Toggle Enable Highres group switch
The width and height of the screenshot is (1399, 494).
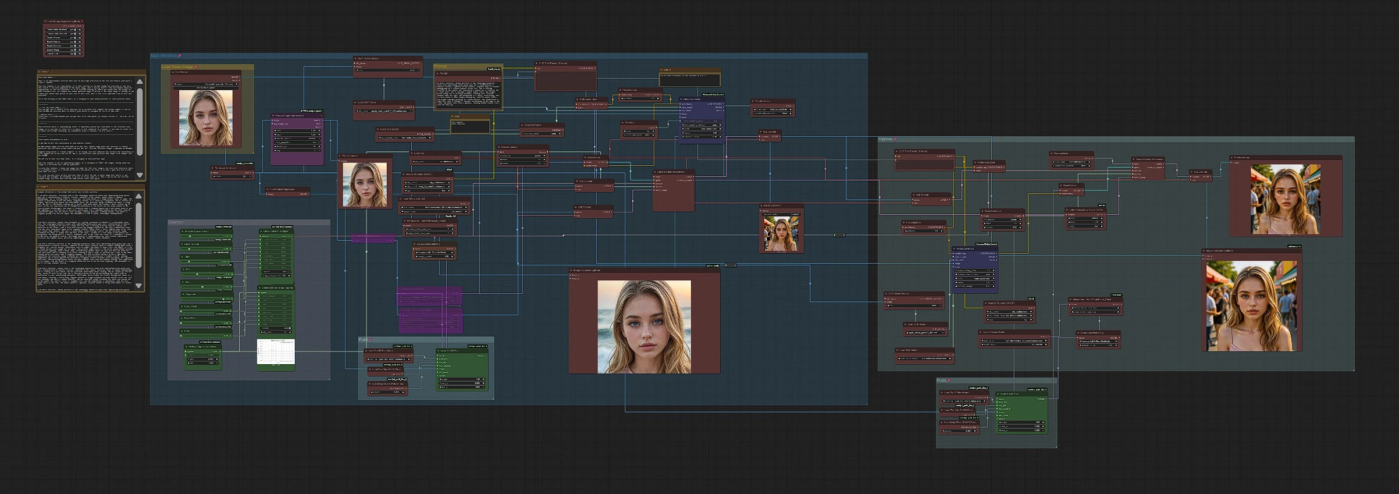[75, 42]
